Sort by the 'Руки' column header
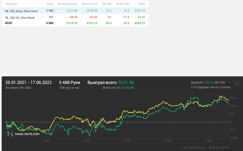Screen dimensions: 243x151 [x=50, y=4]
